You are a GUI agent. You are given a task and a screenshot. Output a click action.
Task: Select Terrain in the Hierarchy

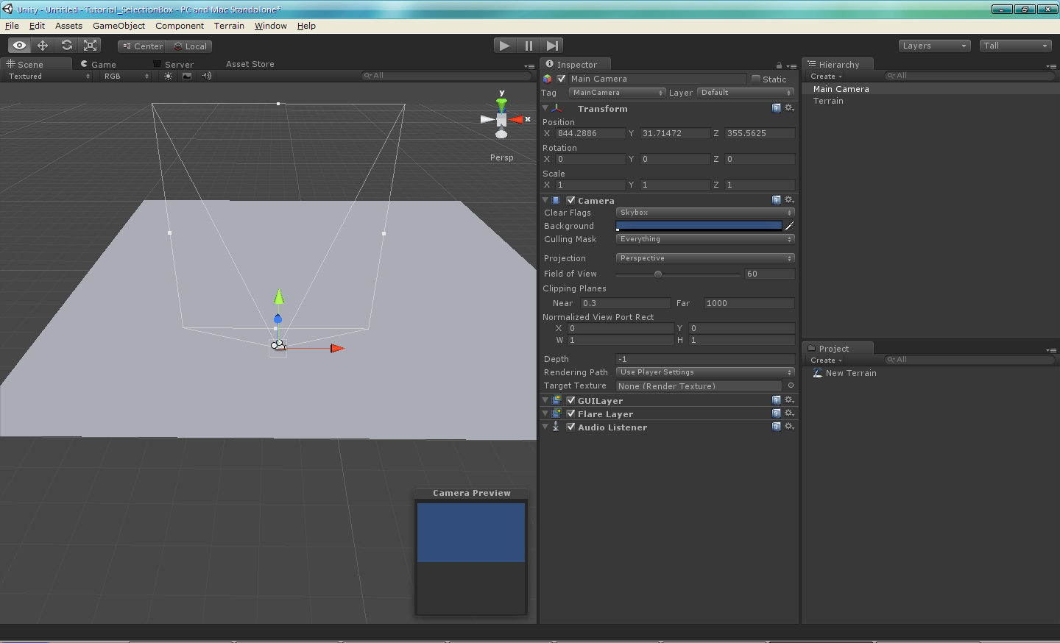point(828,101)
